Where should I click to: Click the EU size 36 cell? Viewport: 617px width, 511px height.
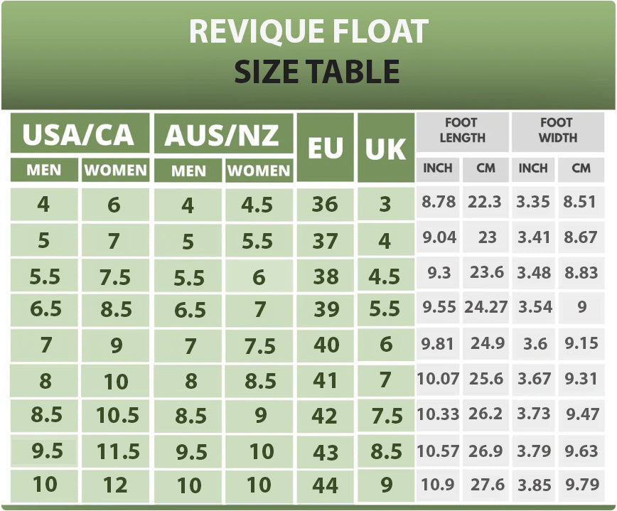[325, 205]
